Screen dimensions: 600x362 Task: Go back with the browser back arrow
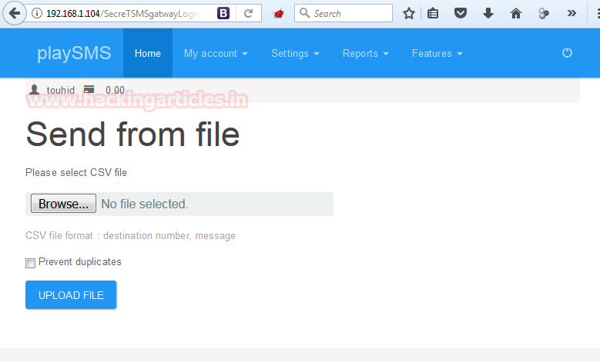point(14,13)
